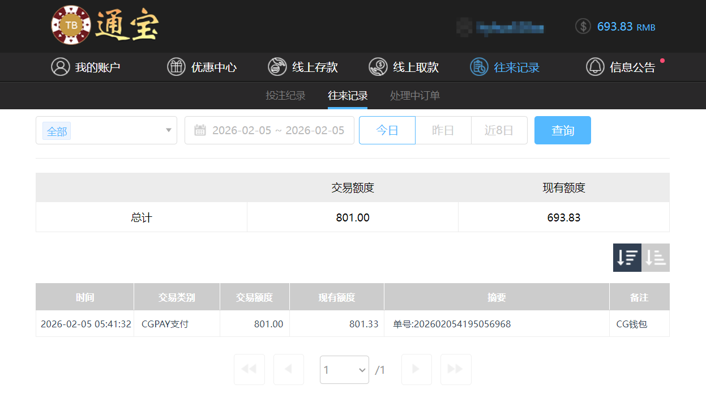Select the 今日 filter
706x393 pixels.
[x=387, y=130]
